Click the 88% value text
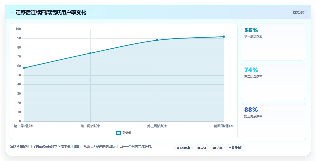 [x=251, y=110]
